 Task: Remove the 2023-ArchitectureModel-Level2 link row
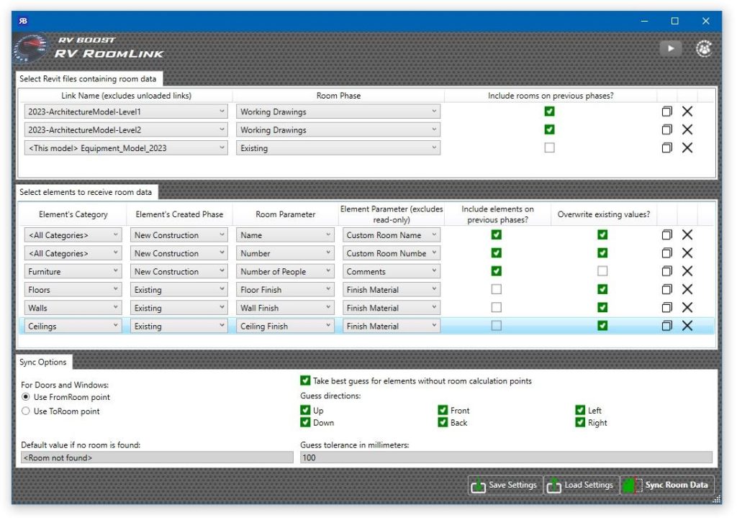coord(687,129)
